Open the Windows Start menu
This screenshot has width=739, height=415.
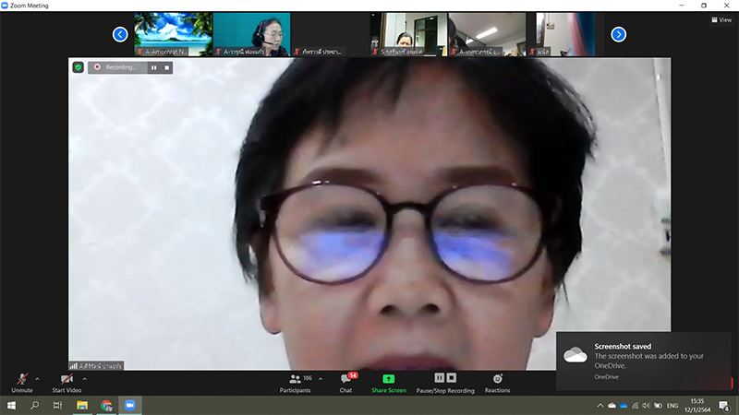click(x=11, y=405)
